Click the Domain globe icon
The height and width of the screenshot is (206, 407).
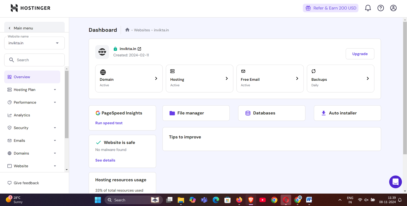[103, 72]
